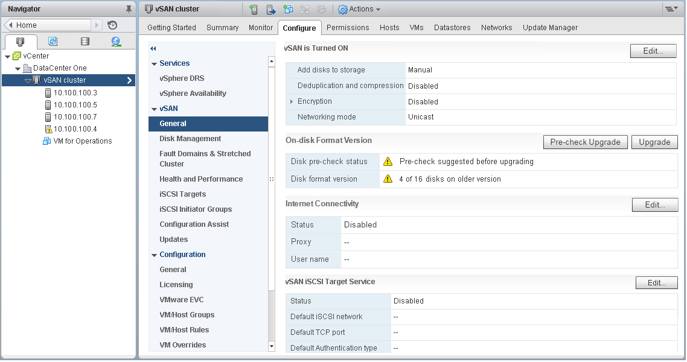Image resolution: width=687 pixels, height=362 pixels.
Task: Click the host icon for 10.100.100.7
Action: pos(48,117)
